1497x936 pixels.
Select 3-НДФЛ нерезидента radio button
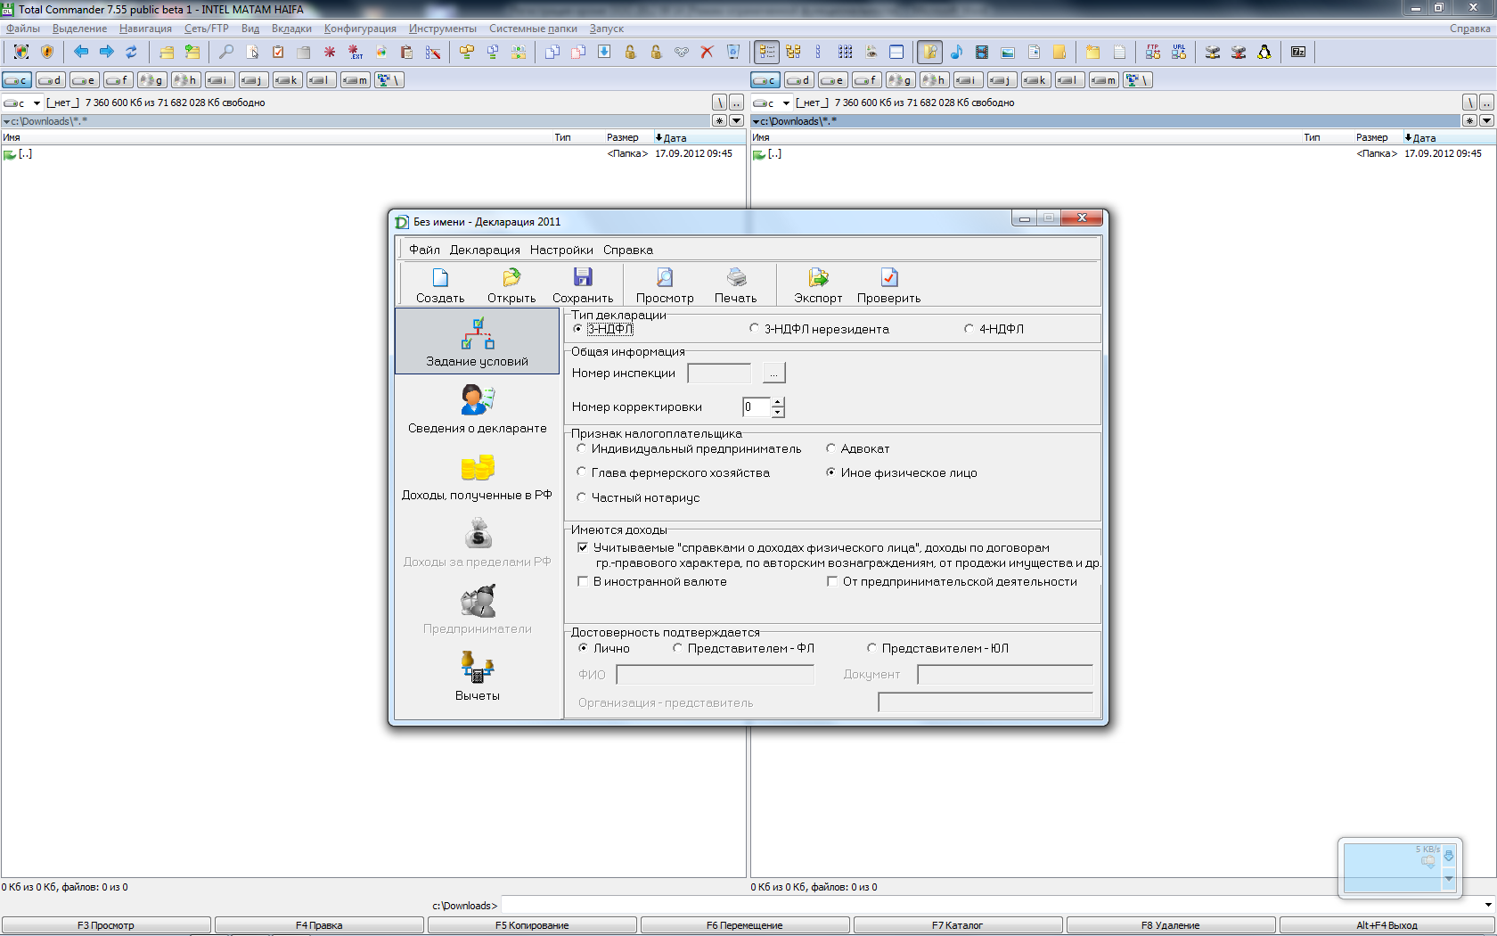click(x=755, y=329)
